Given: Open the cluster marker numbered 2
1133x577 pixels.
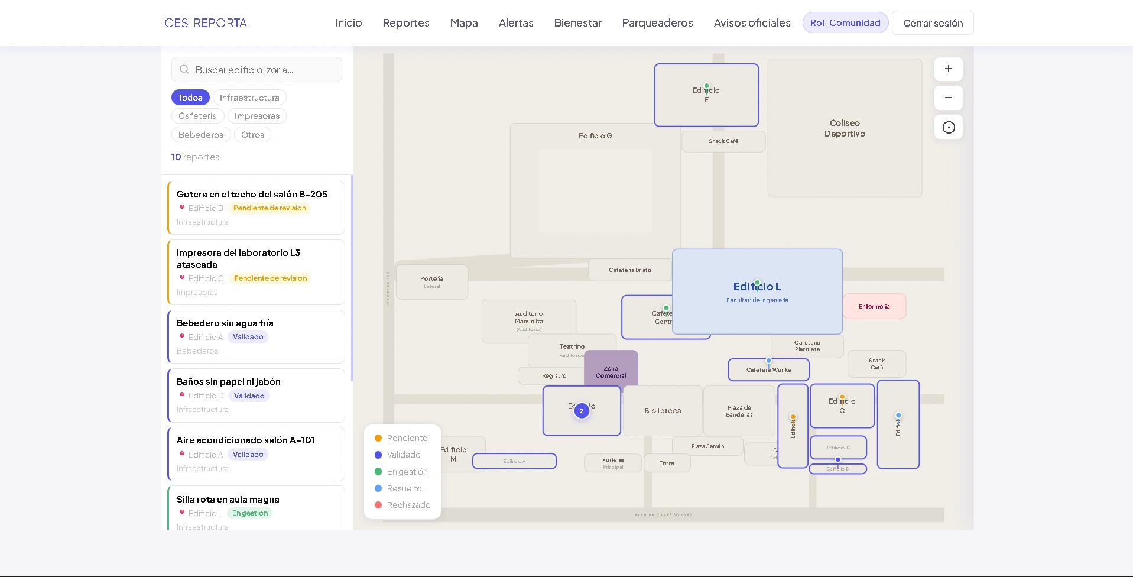Looking at the screenshot, I should pos(582,411).
